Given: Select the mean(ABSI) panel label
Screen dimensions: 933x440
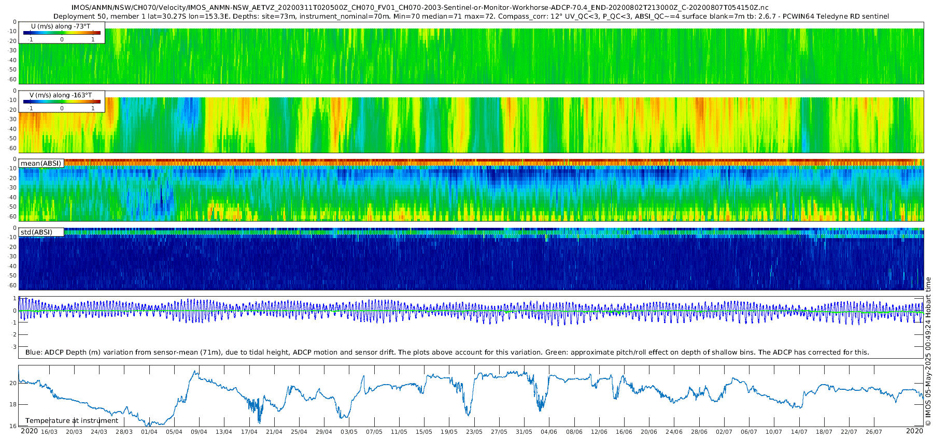Looking at the screenshot, I should tap(41, 163).
